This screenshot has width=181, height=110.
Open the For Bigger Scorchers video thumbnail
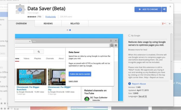32,77
